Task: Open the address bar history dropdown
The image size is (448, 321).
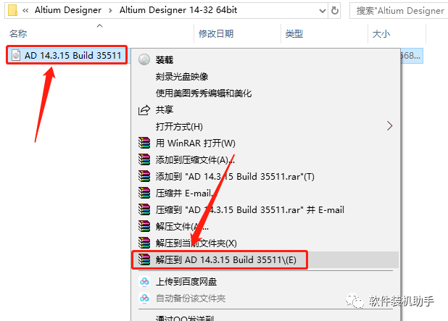Action: pyautogui.click(x=323, y=11)
